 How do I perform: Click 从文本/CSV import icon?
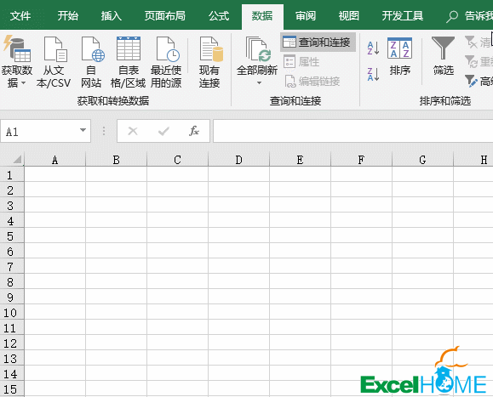(54, 49)
